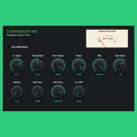
Task: Click the Max Ratio knob
Action: 58,65
